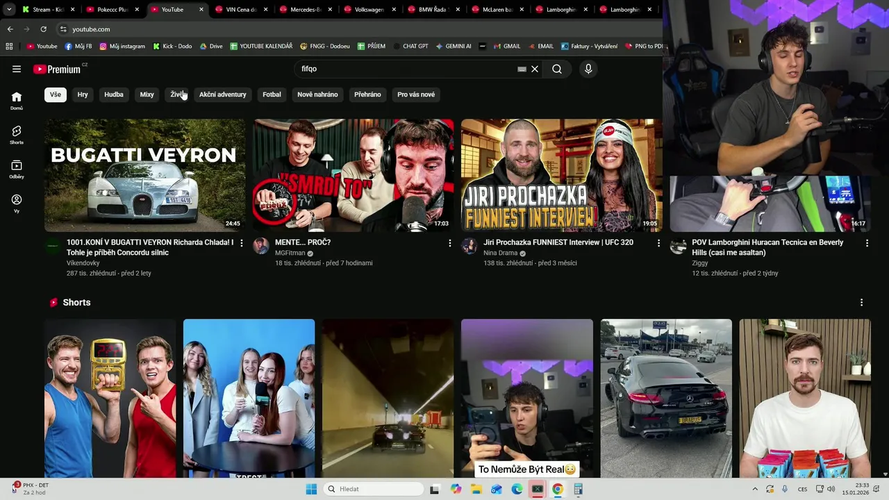Open Odběry subscriptions in the sidebar
The width and height of the screenshot is (889, 500).
click(17, 169)
